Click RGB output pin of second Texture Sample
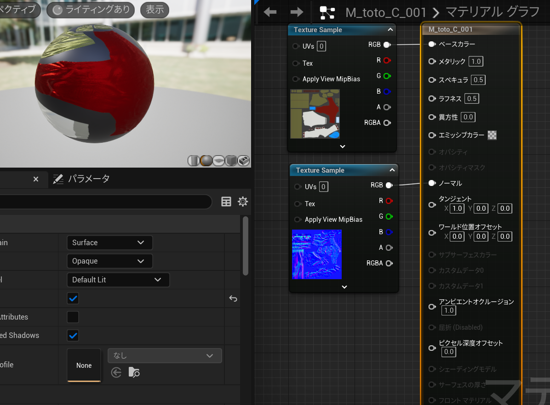The width and height of the screenshot is (550, 405). coord(389,185)
